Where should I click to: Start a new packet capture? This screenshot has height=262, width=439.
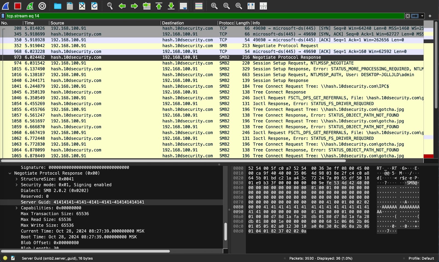coord(5,6)
